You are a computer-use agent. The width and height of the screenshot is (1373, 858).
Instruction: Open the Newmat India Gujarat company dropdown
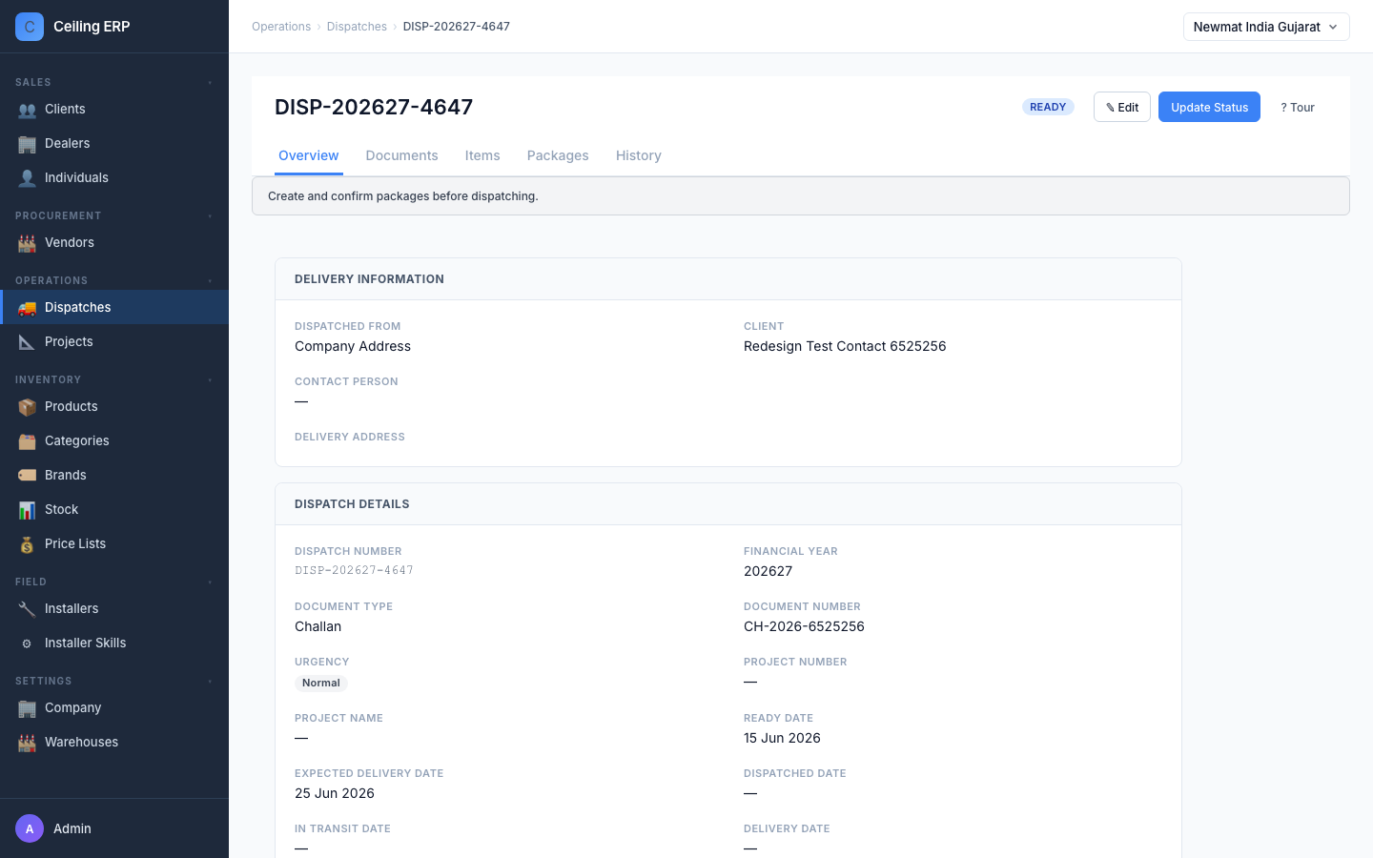(x=1266, y=27)
